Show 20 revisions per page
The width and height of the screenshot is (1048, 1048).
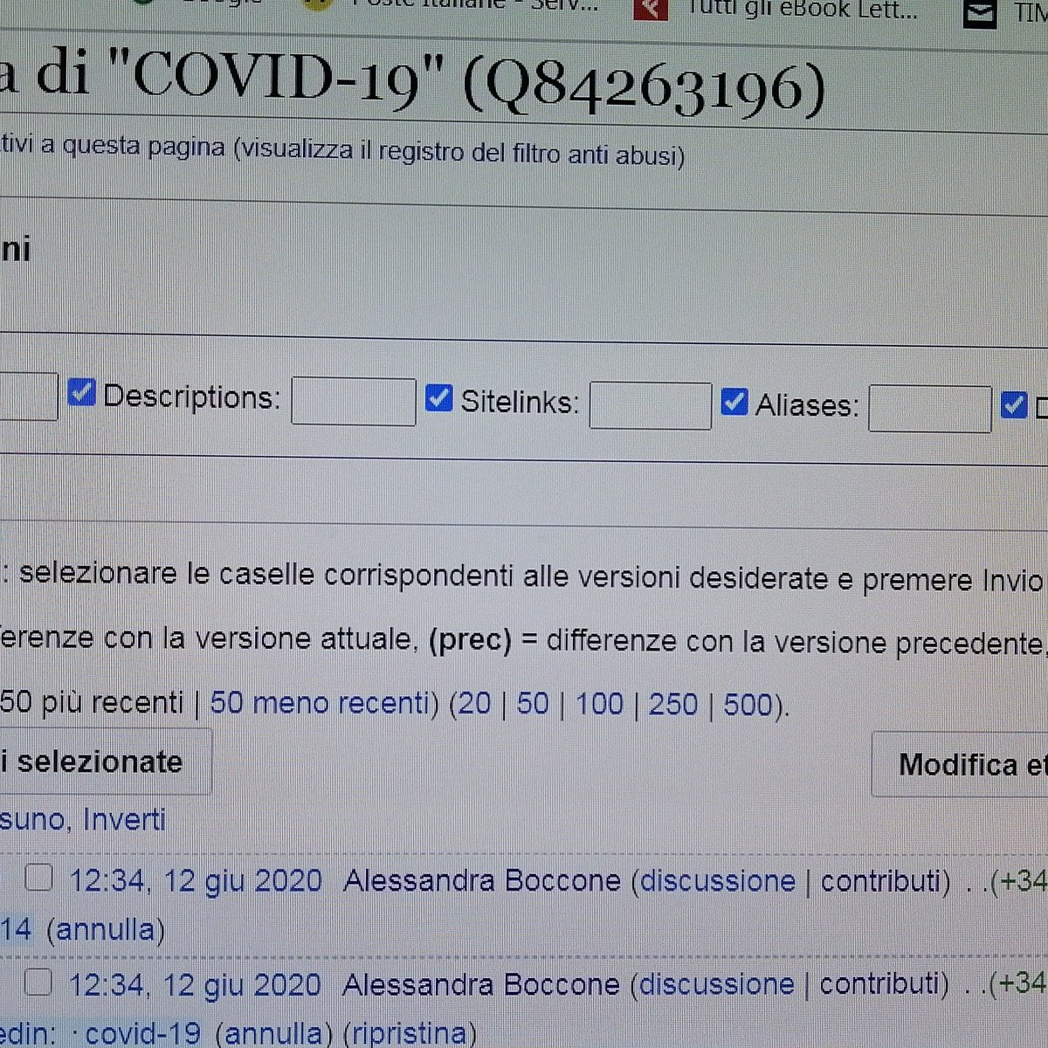[474, 704]
